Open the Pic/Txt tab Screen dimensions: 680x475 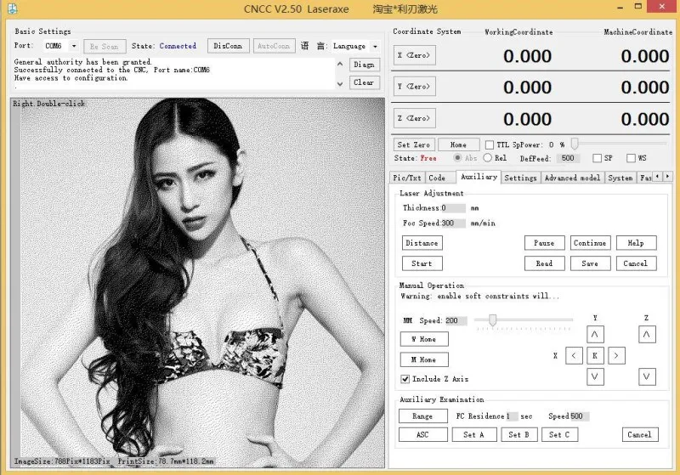click(x=407, y=178)
